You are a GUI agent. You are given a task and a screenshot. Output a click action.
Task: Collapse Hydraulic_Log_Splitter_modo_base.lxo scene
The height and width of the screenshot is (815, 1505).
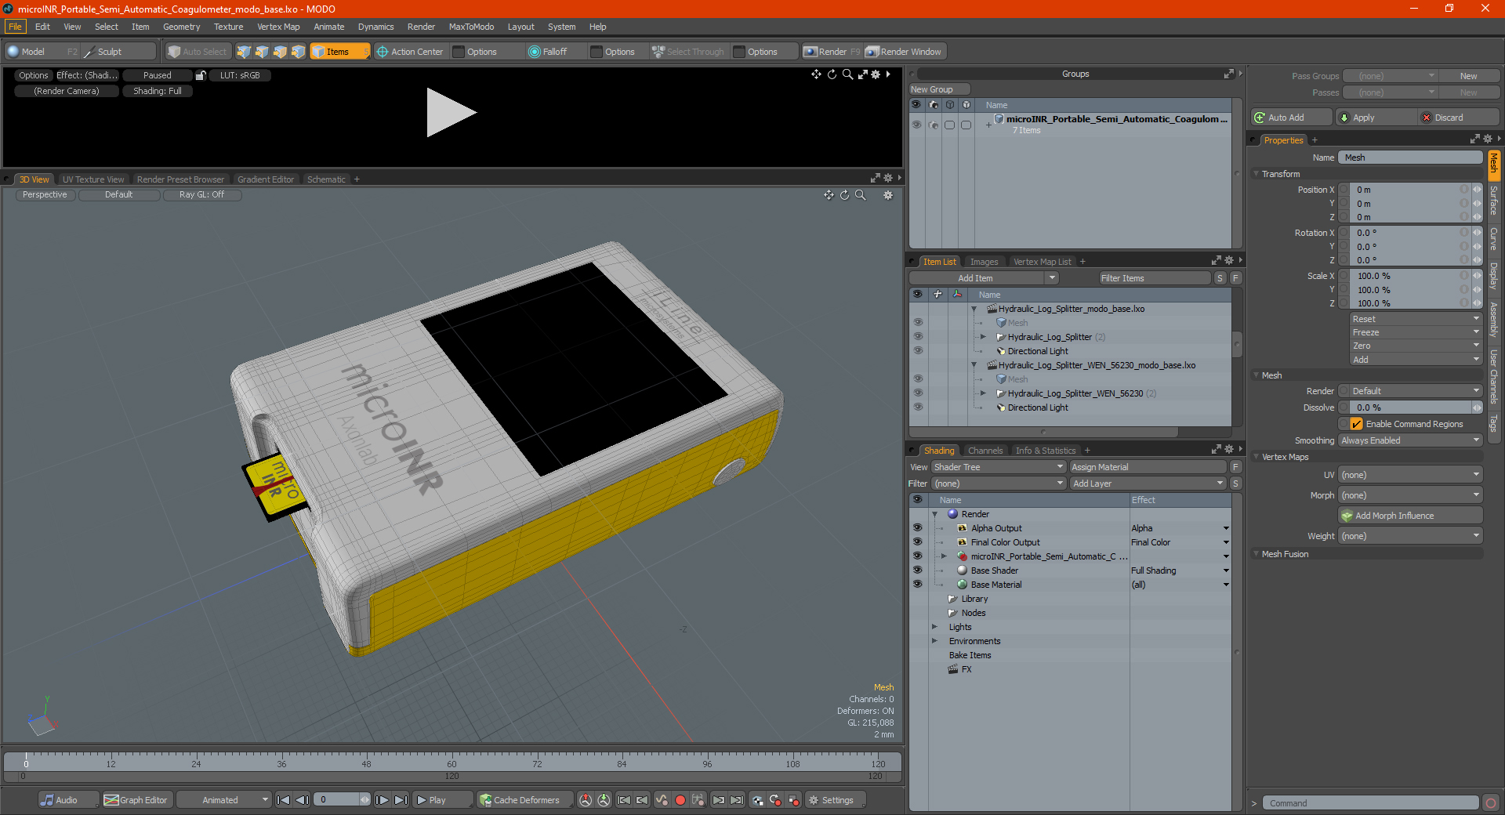[x=974, y=309]
